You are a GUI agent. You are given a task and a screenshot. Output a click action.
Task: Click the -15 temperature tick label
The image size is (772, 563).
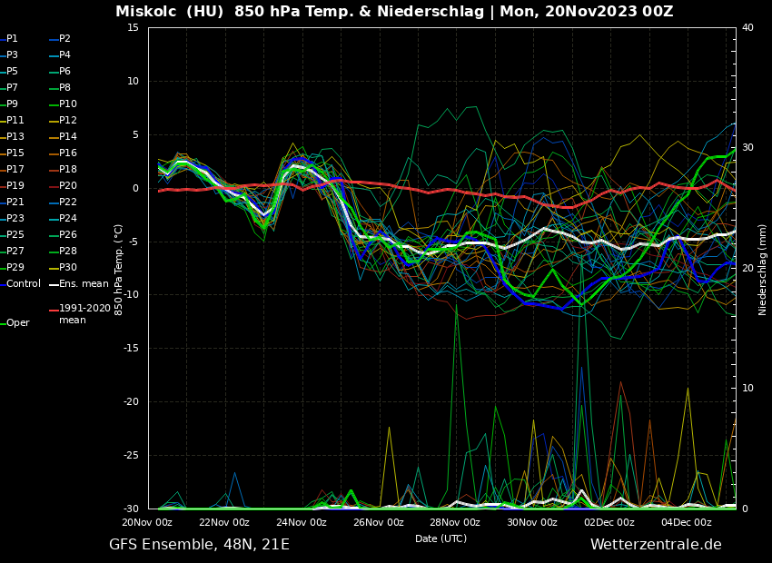[x=132, y=349]
